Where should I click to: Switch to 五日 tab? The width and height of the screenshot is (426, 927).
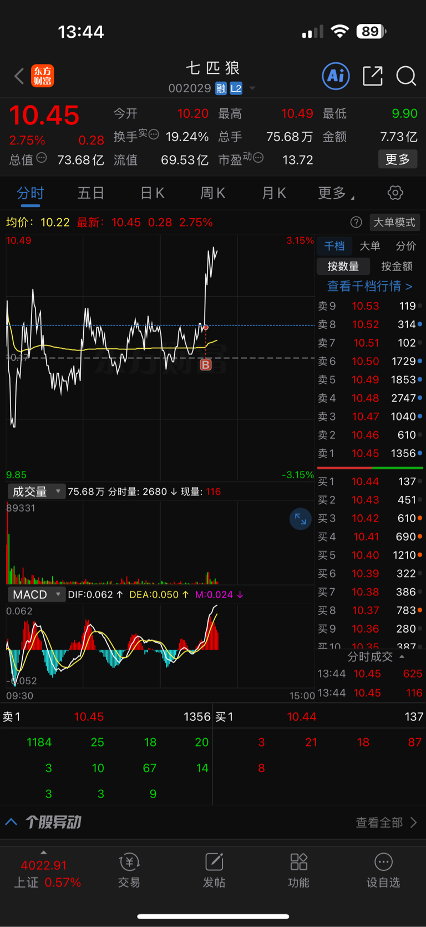[x=90, y=193]
